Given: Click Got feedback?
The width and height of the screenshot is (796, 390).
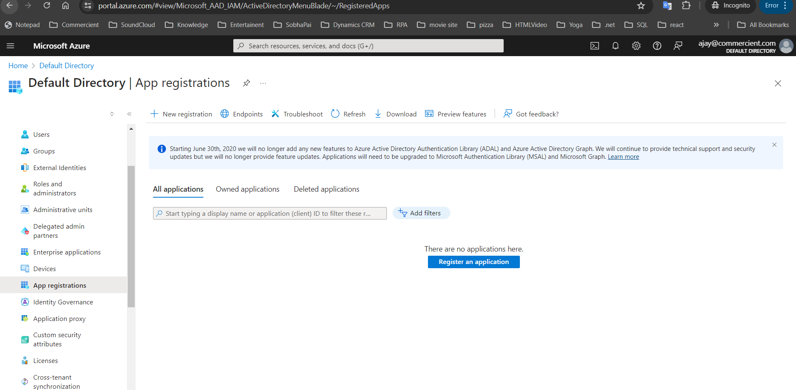Looking at the screenshot, I should pos(531,114).
